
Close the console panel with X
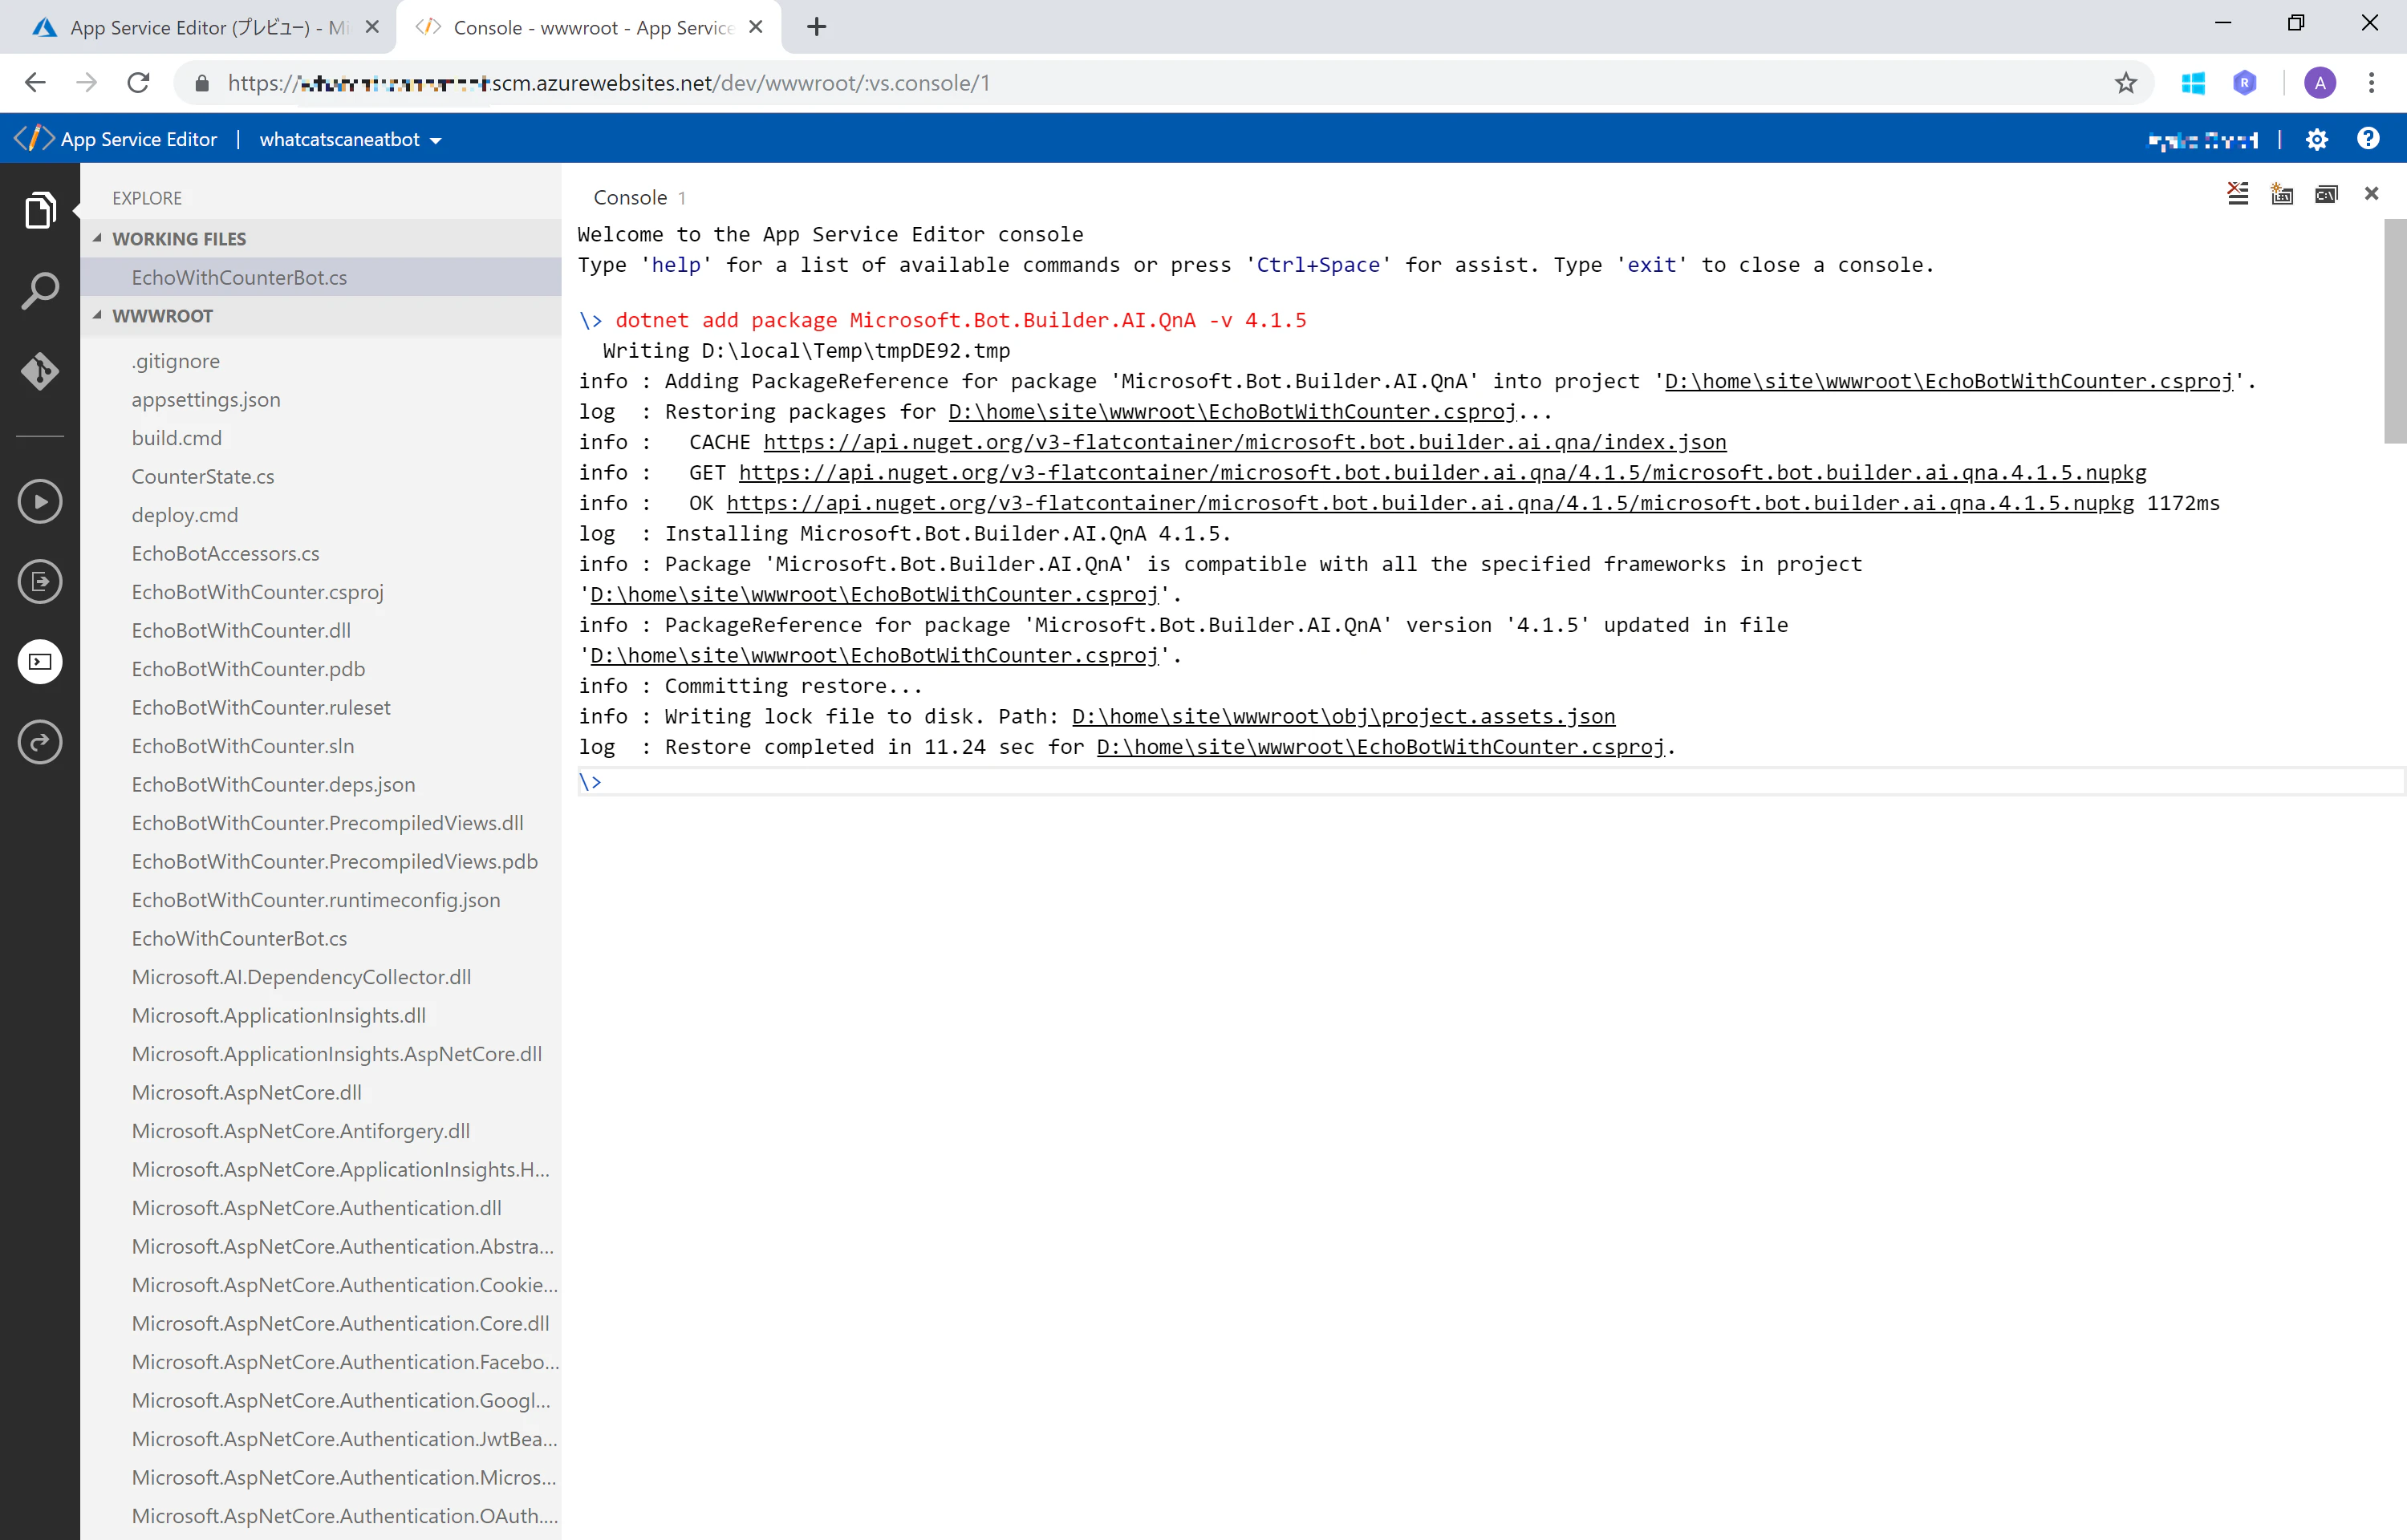point(2371,193)
